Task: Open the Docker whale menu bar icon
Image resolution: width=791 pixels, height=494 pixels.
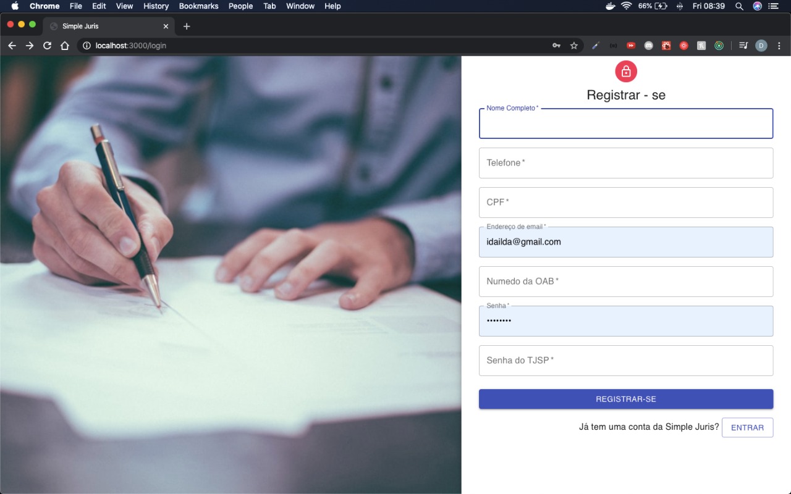Action: coord(611,6)
